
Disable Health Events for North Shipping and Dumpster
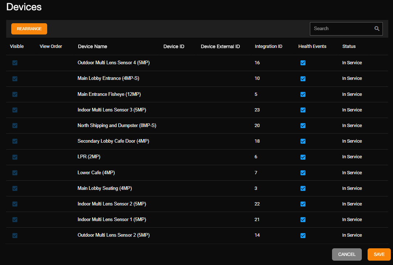[x=303, y=126]
